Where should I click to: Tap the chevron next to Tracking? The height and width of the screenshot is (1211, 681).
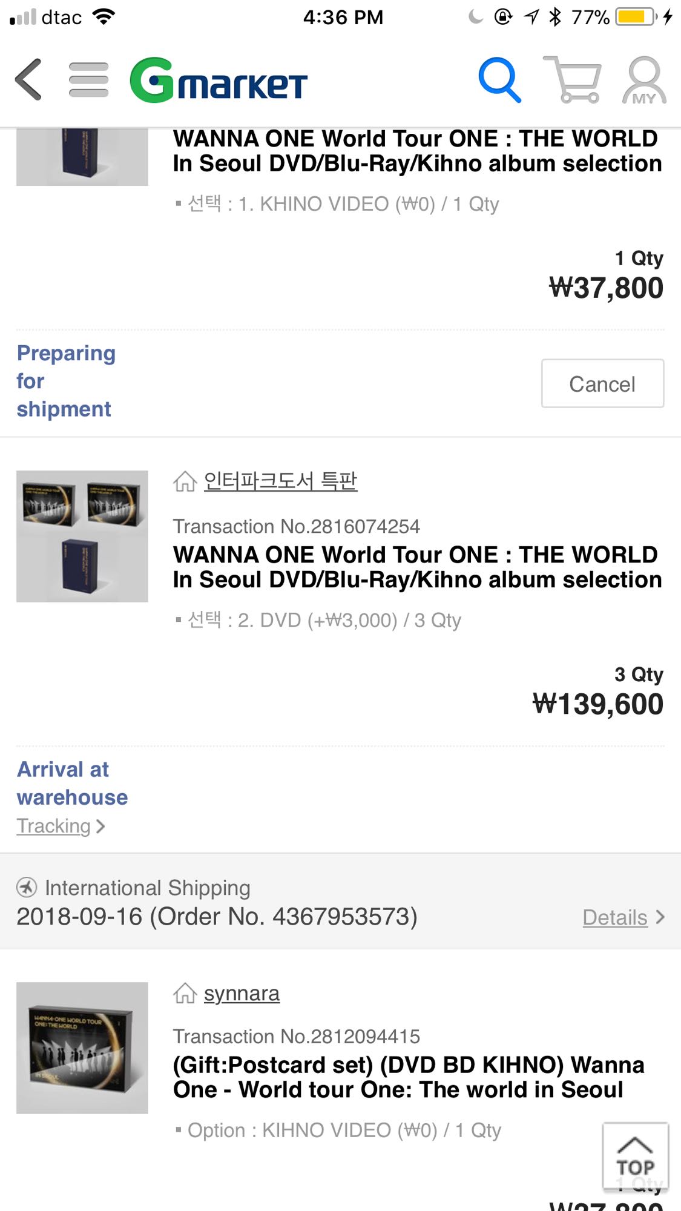(100, 826)
